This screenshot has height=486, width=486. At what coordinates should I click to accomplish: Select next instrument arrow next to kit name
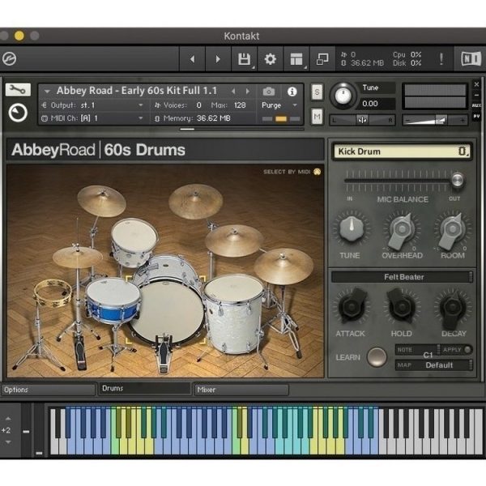tap(248, 91)
